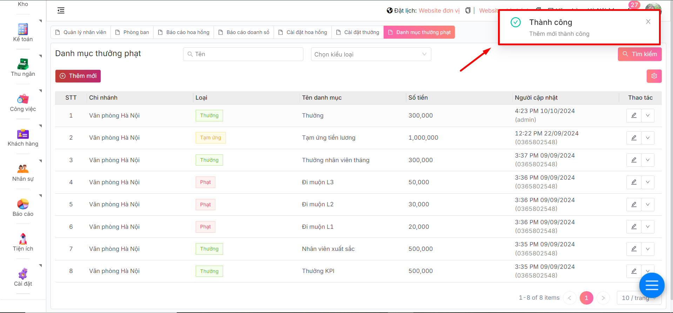Click the Tìm kiếm search button
The image size is (673, 313).
point(639,54)
